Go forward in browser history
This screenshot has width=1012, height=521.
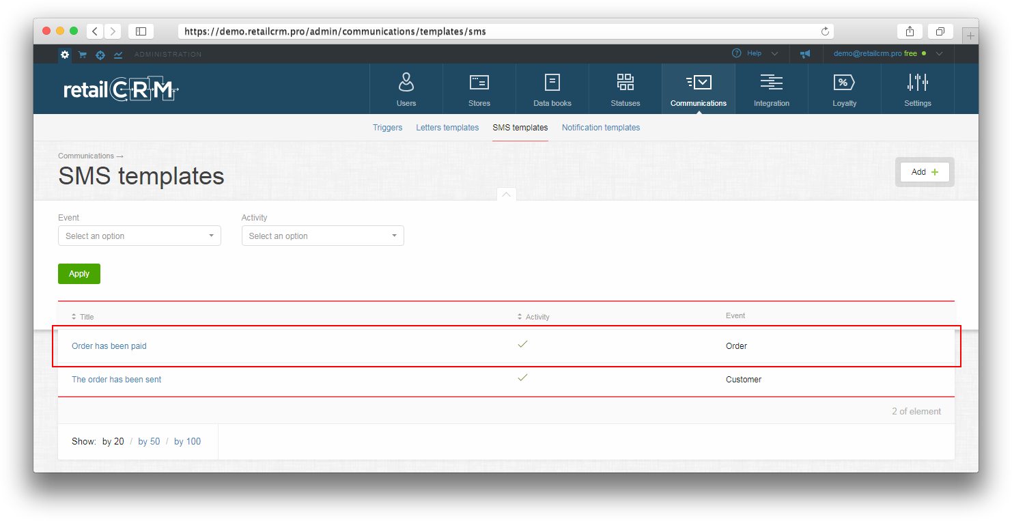(113, 31)
